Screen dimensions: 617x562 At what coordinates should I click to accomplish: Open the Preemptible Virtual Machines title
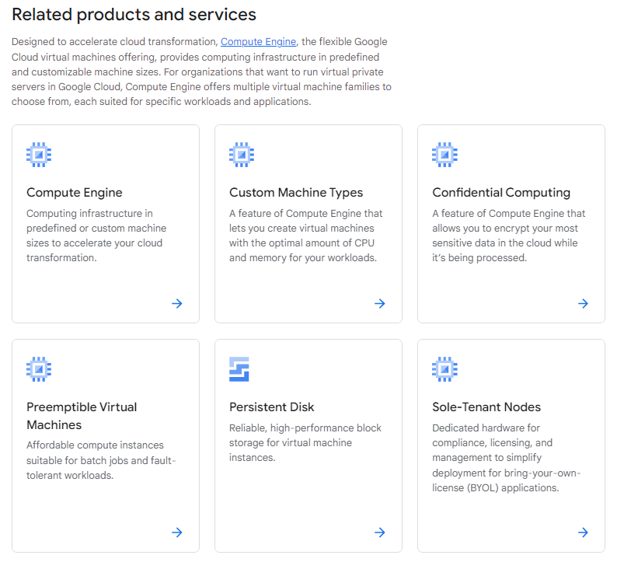point(82,416)
